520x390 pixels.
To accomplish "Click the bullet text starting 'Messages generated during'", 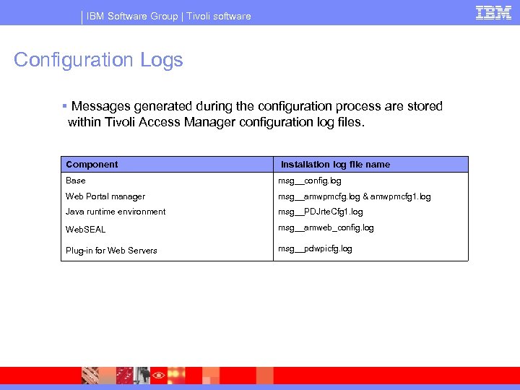I will pos(255,114).
